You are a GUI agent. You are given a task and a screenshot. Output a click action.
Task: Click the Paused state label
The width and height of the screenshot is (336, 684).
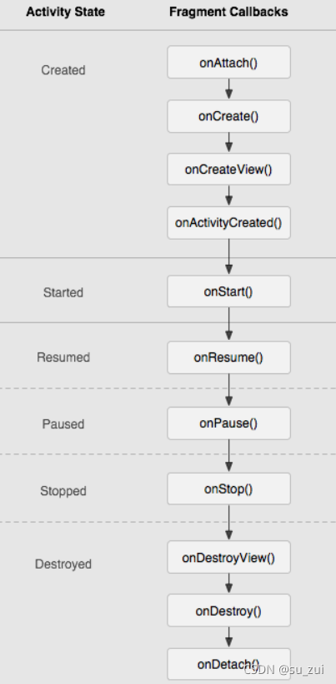point(63,424)
